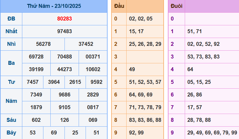Click the Đuôi column header
Image resolution: width=239 pixels, height=139 pixels.
(176, 6)
